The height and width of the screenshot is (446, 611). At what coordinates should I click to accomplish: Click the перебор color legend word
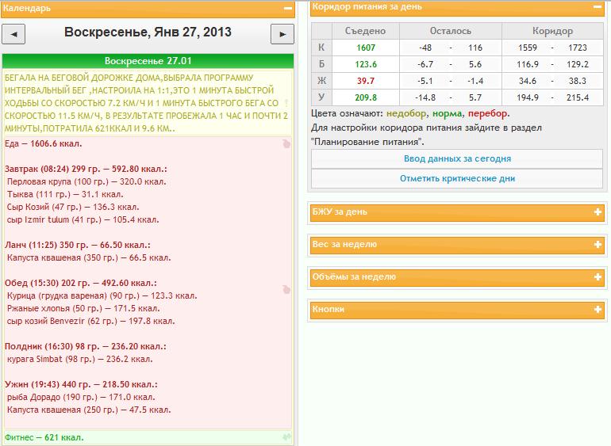click(487, 113)
